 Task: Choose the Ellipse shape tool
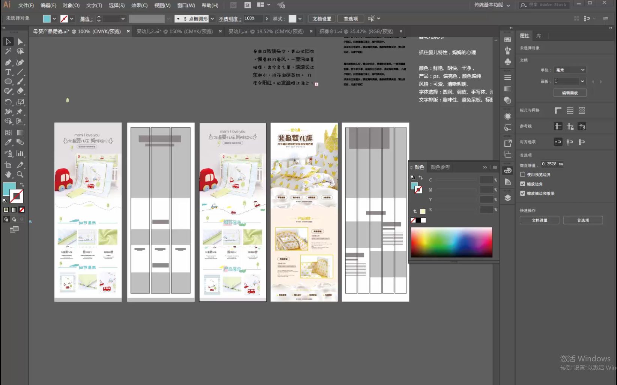(8, 81)
